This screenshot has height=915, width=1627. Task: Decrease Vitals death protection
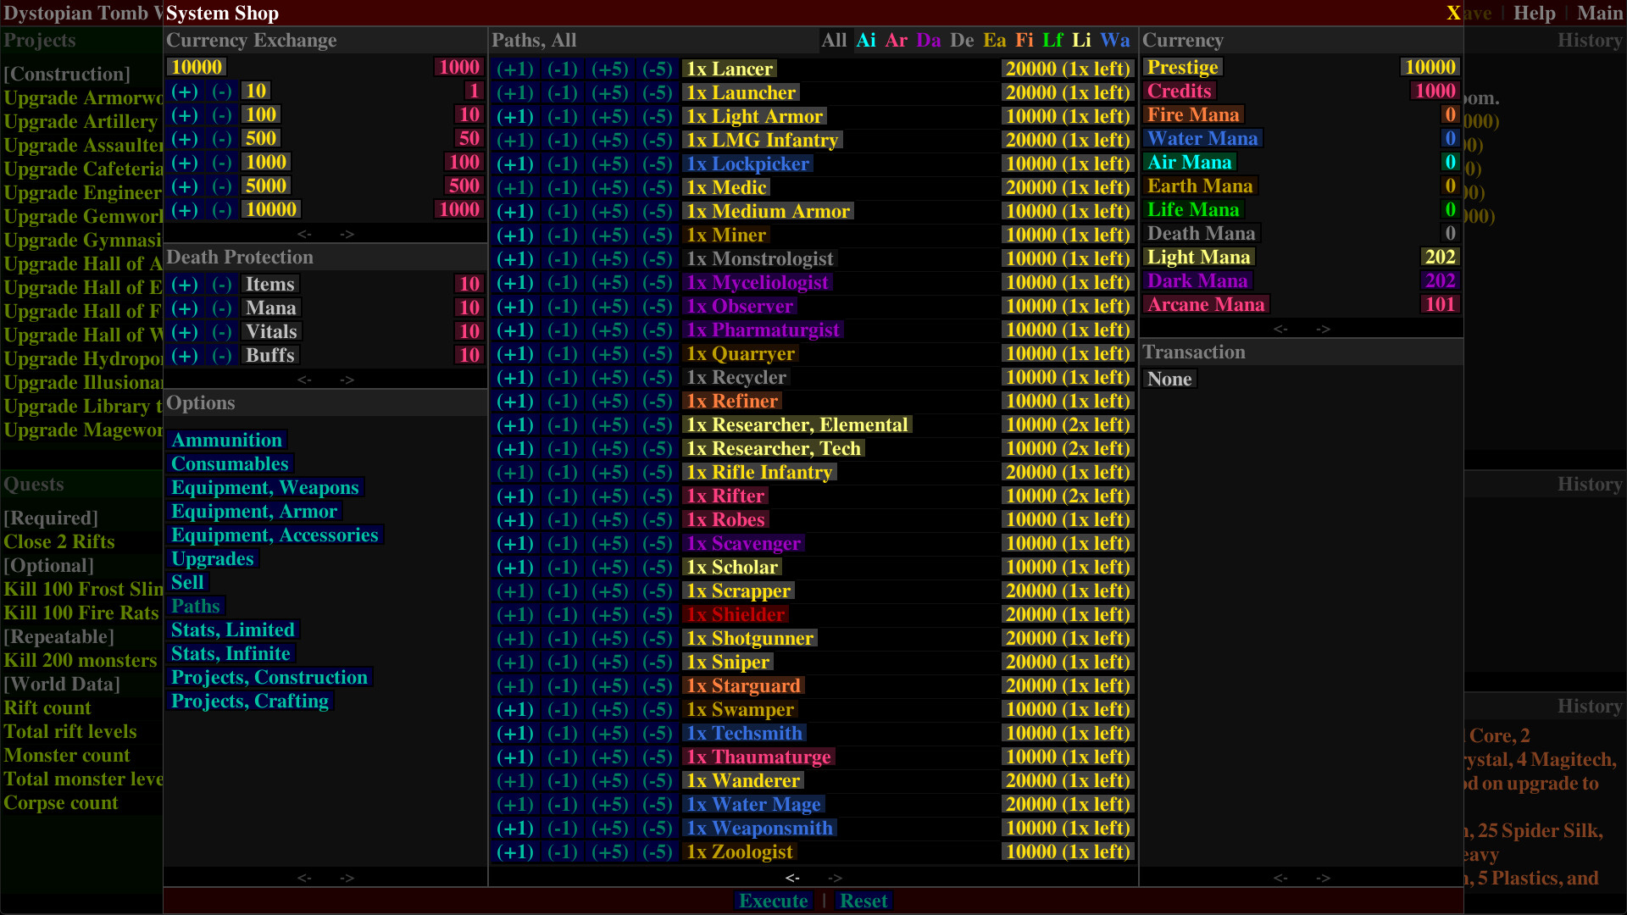point(223,331)
